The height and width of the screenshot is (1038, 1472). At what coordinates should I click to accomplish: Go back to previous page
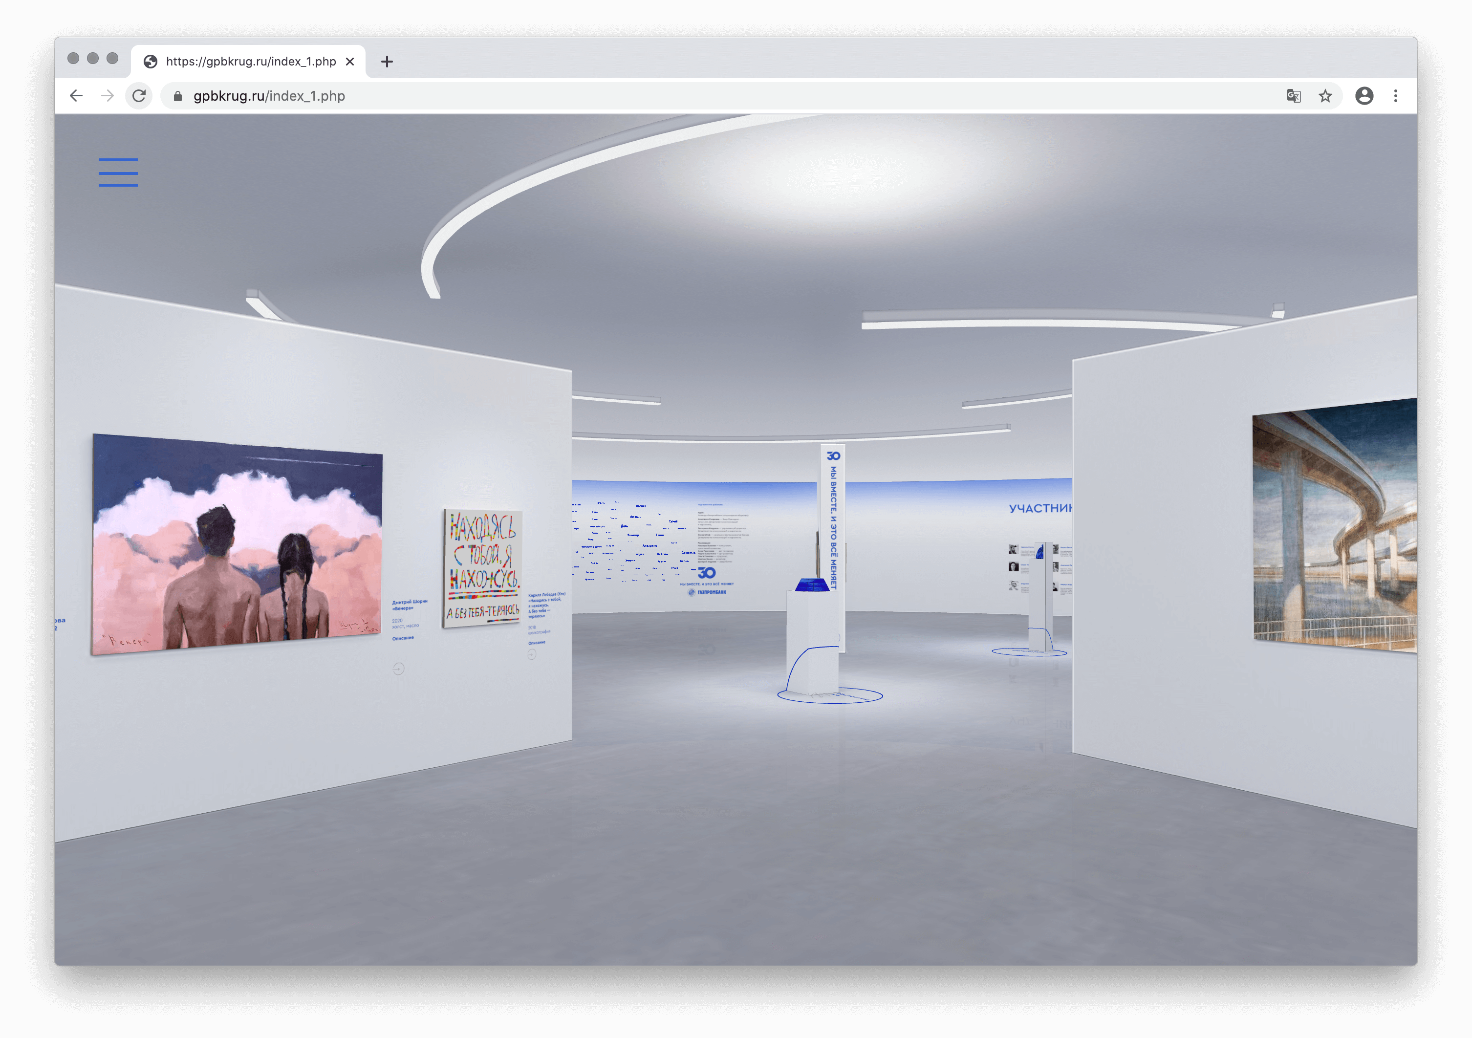[76, 96]
